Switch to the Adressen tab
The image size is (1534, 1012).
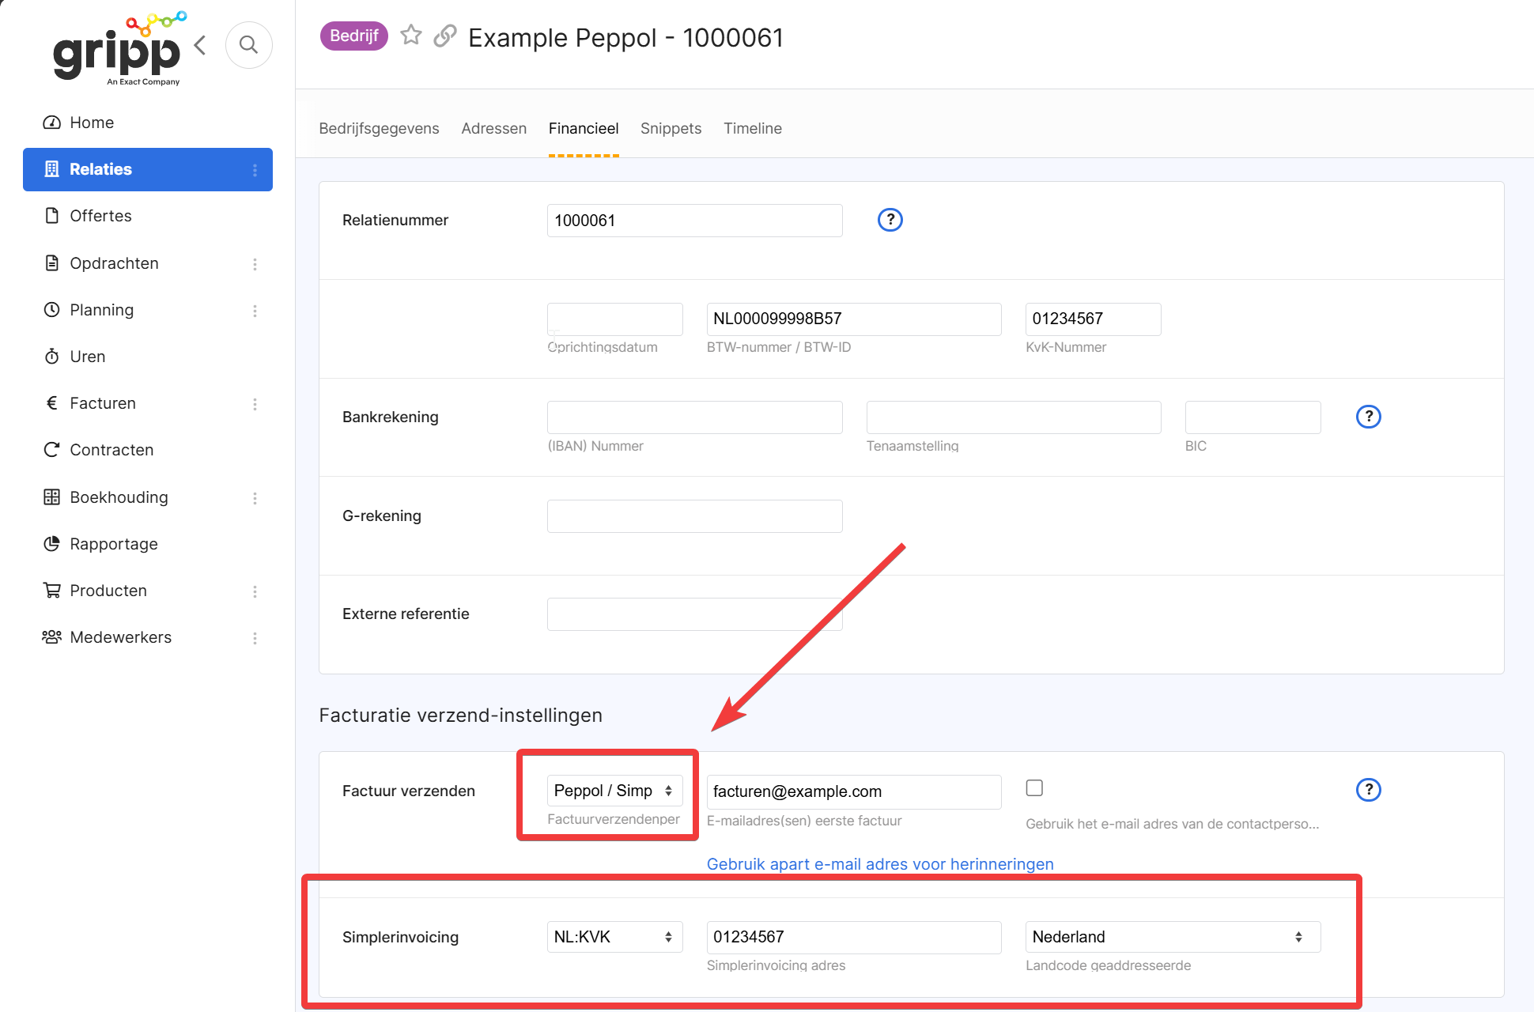493,128
